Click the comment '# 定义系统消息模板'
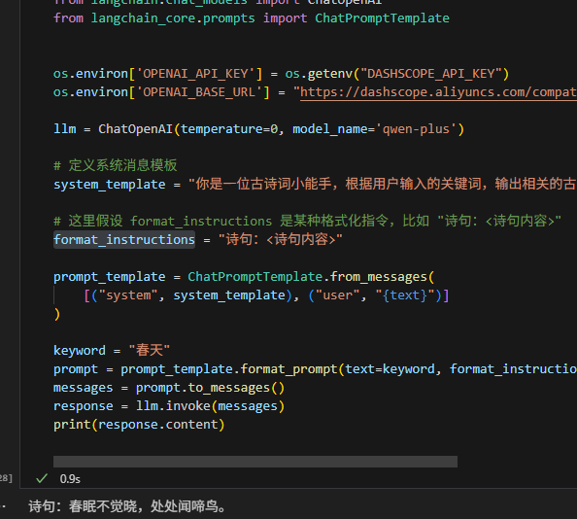Viewport: 577px width, 519px height. point(116,165)
